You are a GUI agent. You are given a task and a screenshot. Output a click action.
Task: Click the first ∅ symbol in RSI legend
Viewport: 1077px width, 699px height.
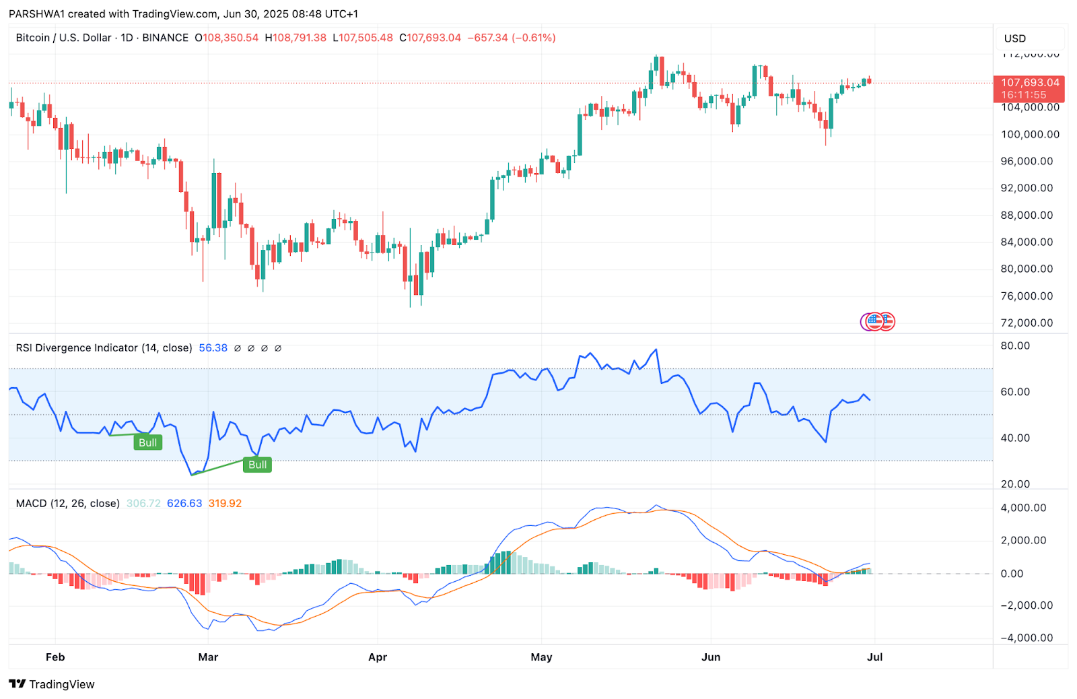(237, 348)
